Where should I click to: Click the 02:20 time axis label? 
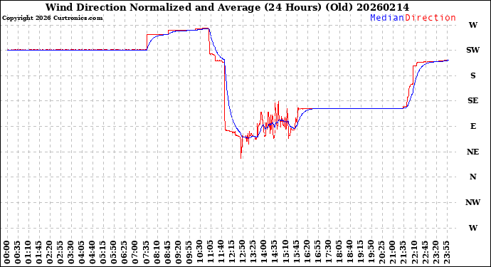click(x=50, y=253)
